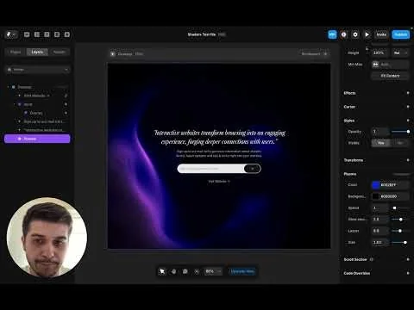
Task: Click icon at right of Visit Website layer
Action: [x=66, y=96]
